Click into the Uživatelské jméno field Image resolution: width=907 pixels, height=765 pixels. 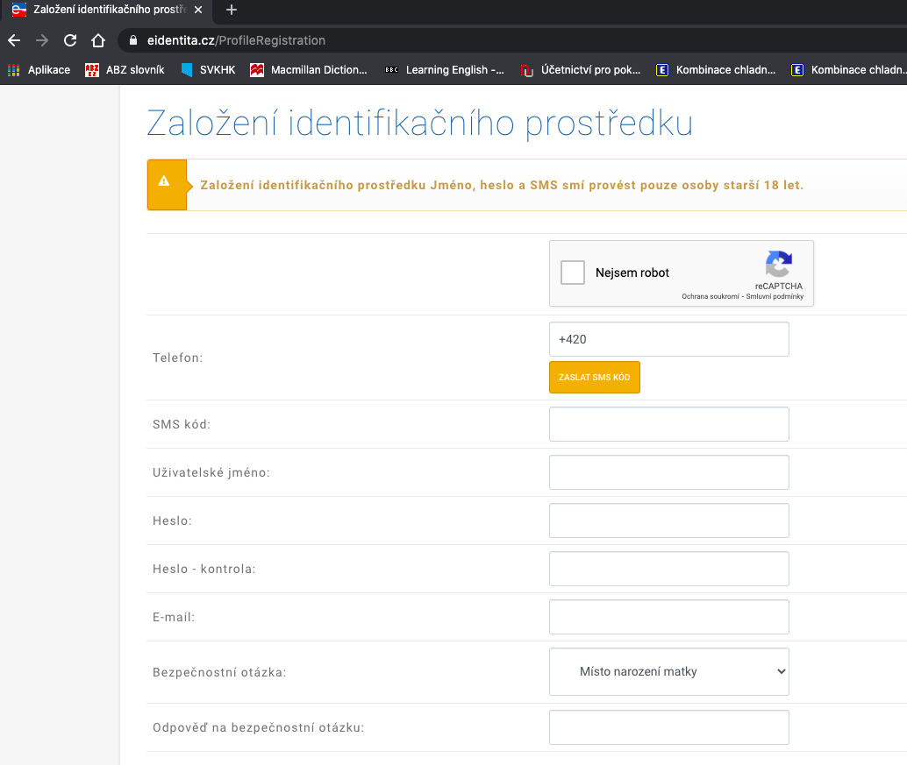tap(669, 472)
